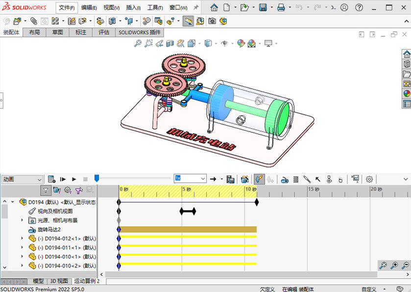Open a file with the Open icon

click(244, 8)
